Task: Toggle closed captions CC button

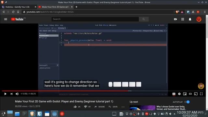Action: [174, 94]
